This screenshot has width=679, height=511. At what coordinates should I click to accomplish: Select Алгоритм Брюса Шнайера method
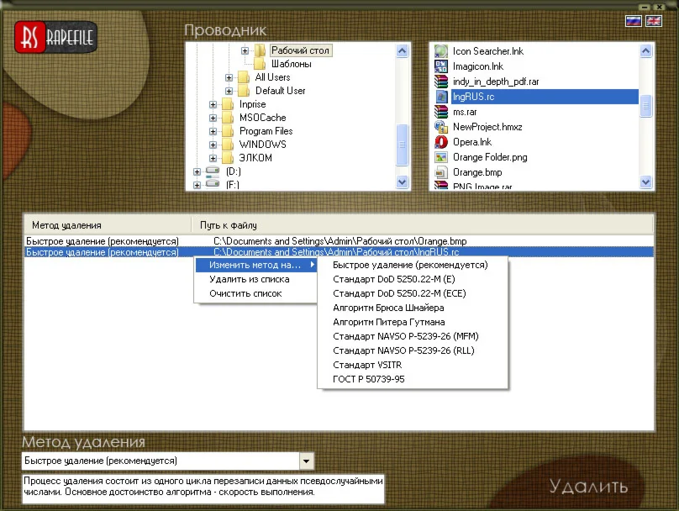[x=413, y=308]
